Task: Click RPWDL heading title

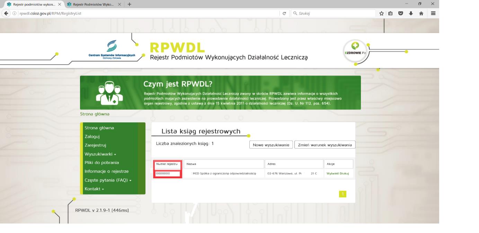Action: click(x=177, y=48)
